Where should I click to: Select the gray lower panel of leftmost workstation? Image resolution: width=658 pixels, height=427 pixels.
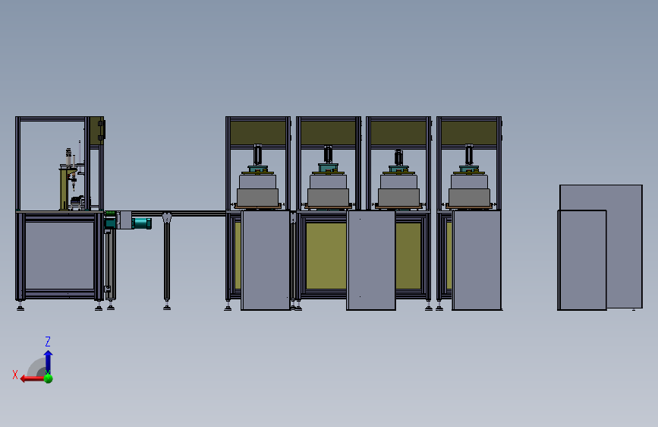pos(60,255)
